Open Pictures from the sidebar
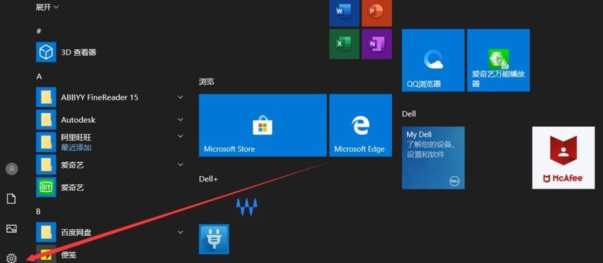The image size is (603, 263). (x=12, y=229)
